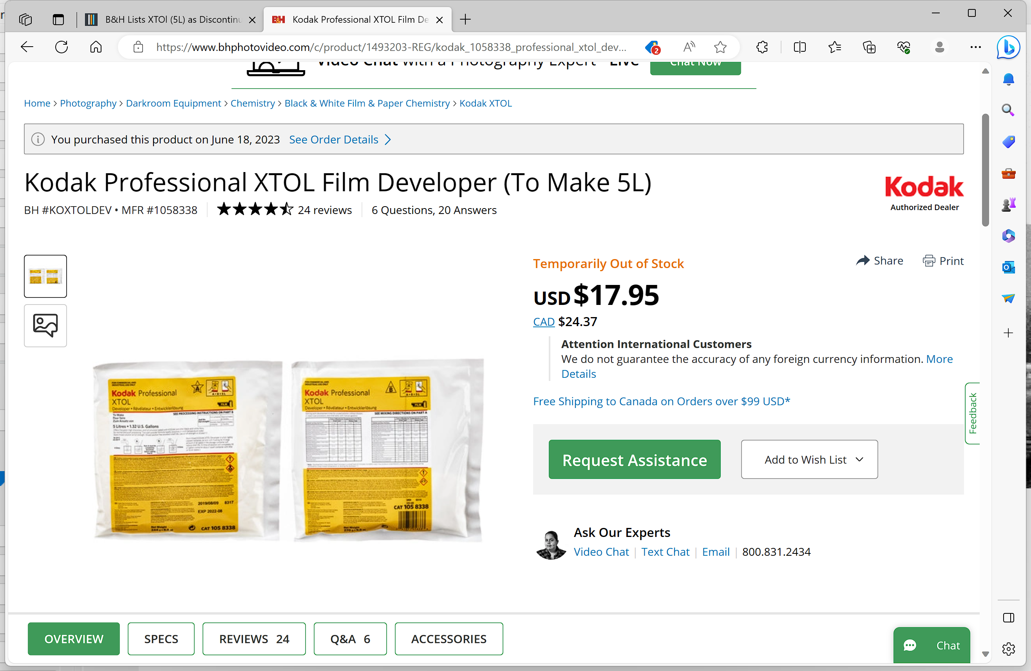Open the green Chat widget
Viewport: 1031px width, 671px height.
click(932, 646)
